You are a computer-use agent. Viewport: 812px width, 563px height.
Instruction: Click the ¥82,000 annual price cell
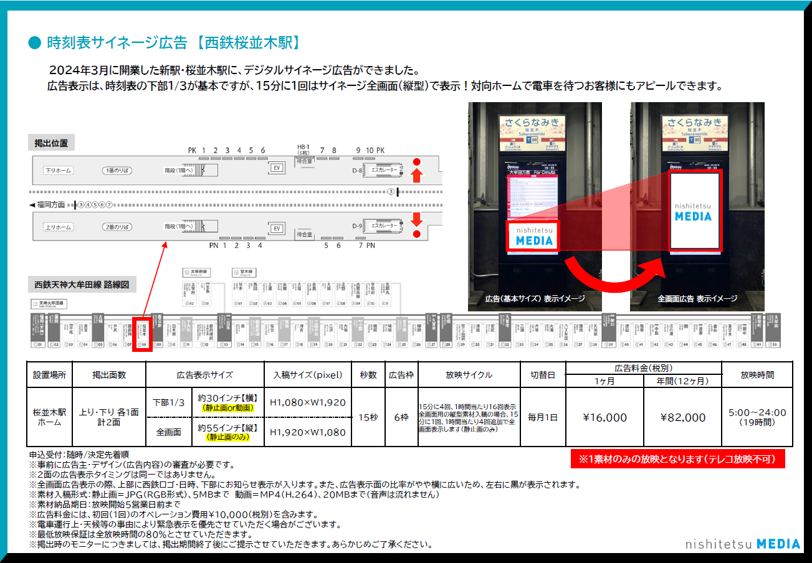[682, 417]
